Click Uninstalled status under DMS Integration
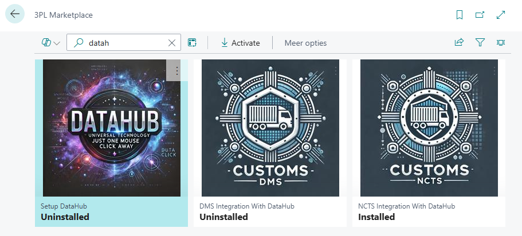Screen dimensions: 522x236 (x=223, y=217)
